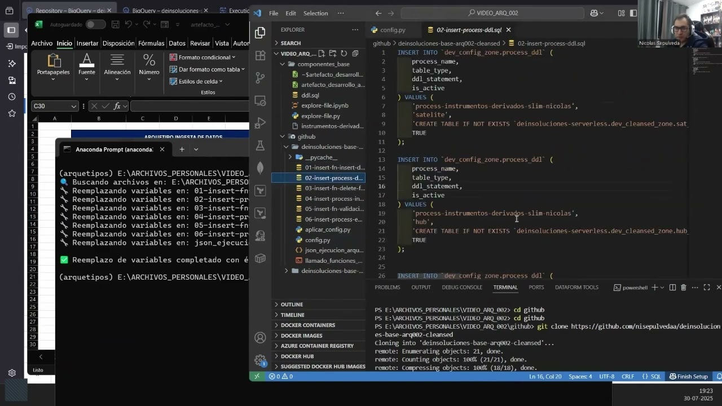Image resolution: width=722 pixels, height=406 pixels.
Task: Open the Source Control view in VS Code
Action: [260, 78]
